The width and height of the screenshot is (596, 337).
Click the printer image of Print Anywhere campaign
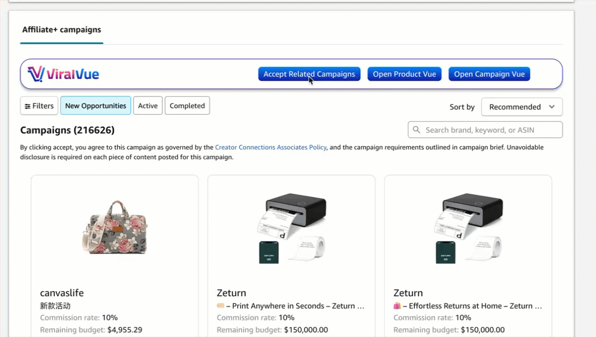291,228
